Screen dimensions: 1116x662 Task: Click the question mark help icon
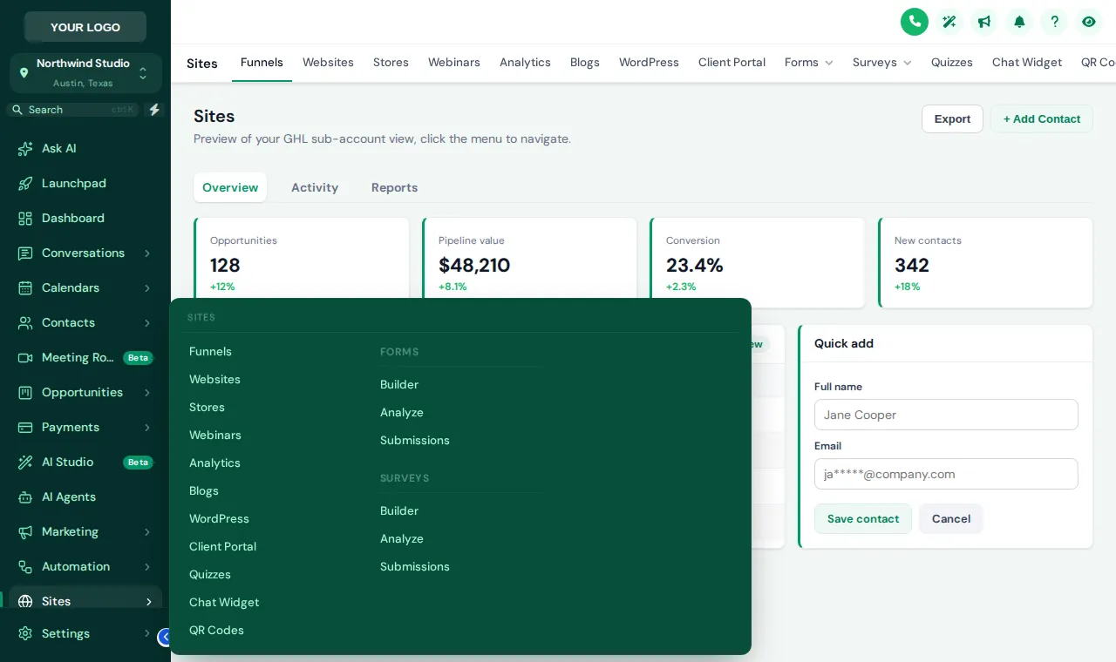(1054, 22)
